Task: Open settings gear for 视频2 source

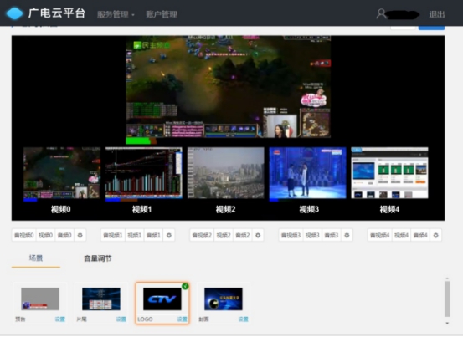Action: click(258, 235)
